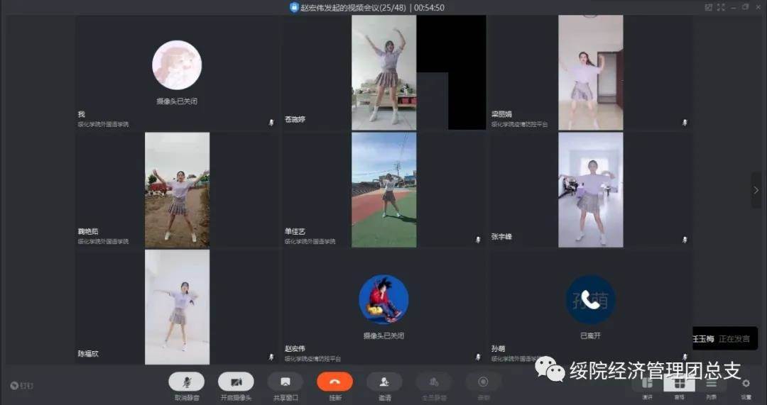The height and width of the screenshot is (405, 767).
Task: Click the fullscreen icon in title bar
Action: [x=722, y=7]
